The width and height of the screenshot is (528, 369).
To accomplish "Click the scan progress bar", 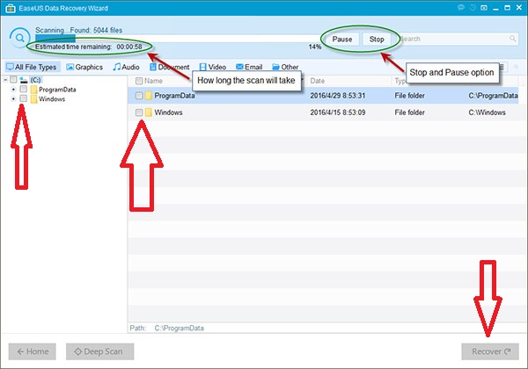I will 178,39.
